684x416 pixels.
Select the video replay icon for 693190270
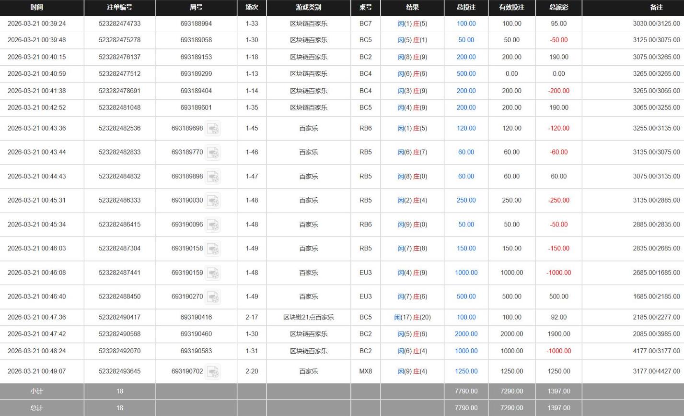tap(212, 296)
